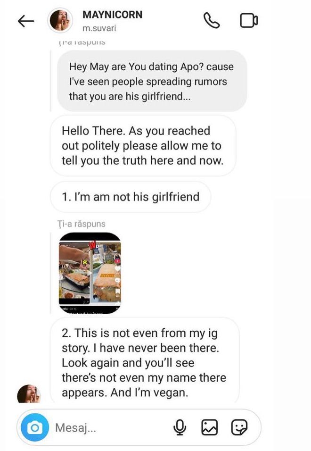Open the camera from message bar

coord(35,427)
